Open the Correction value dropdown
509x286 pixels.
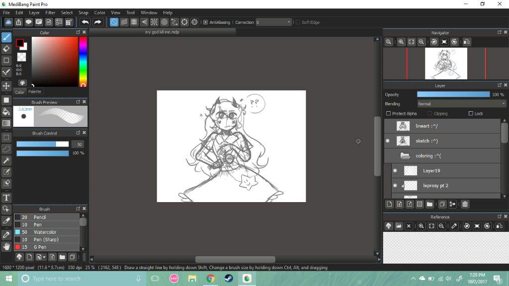[x=273, y=22]
